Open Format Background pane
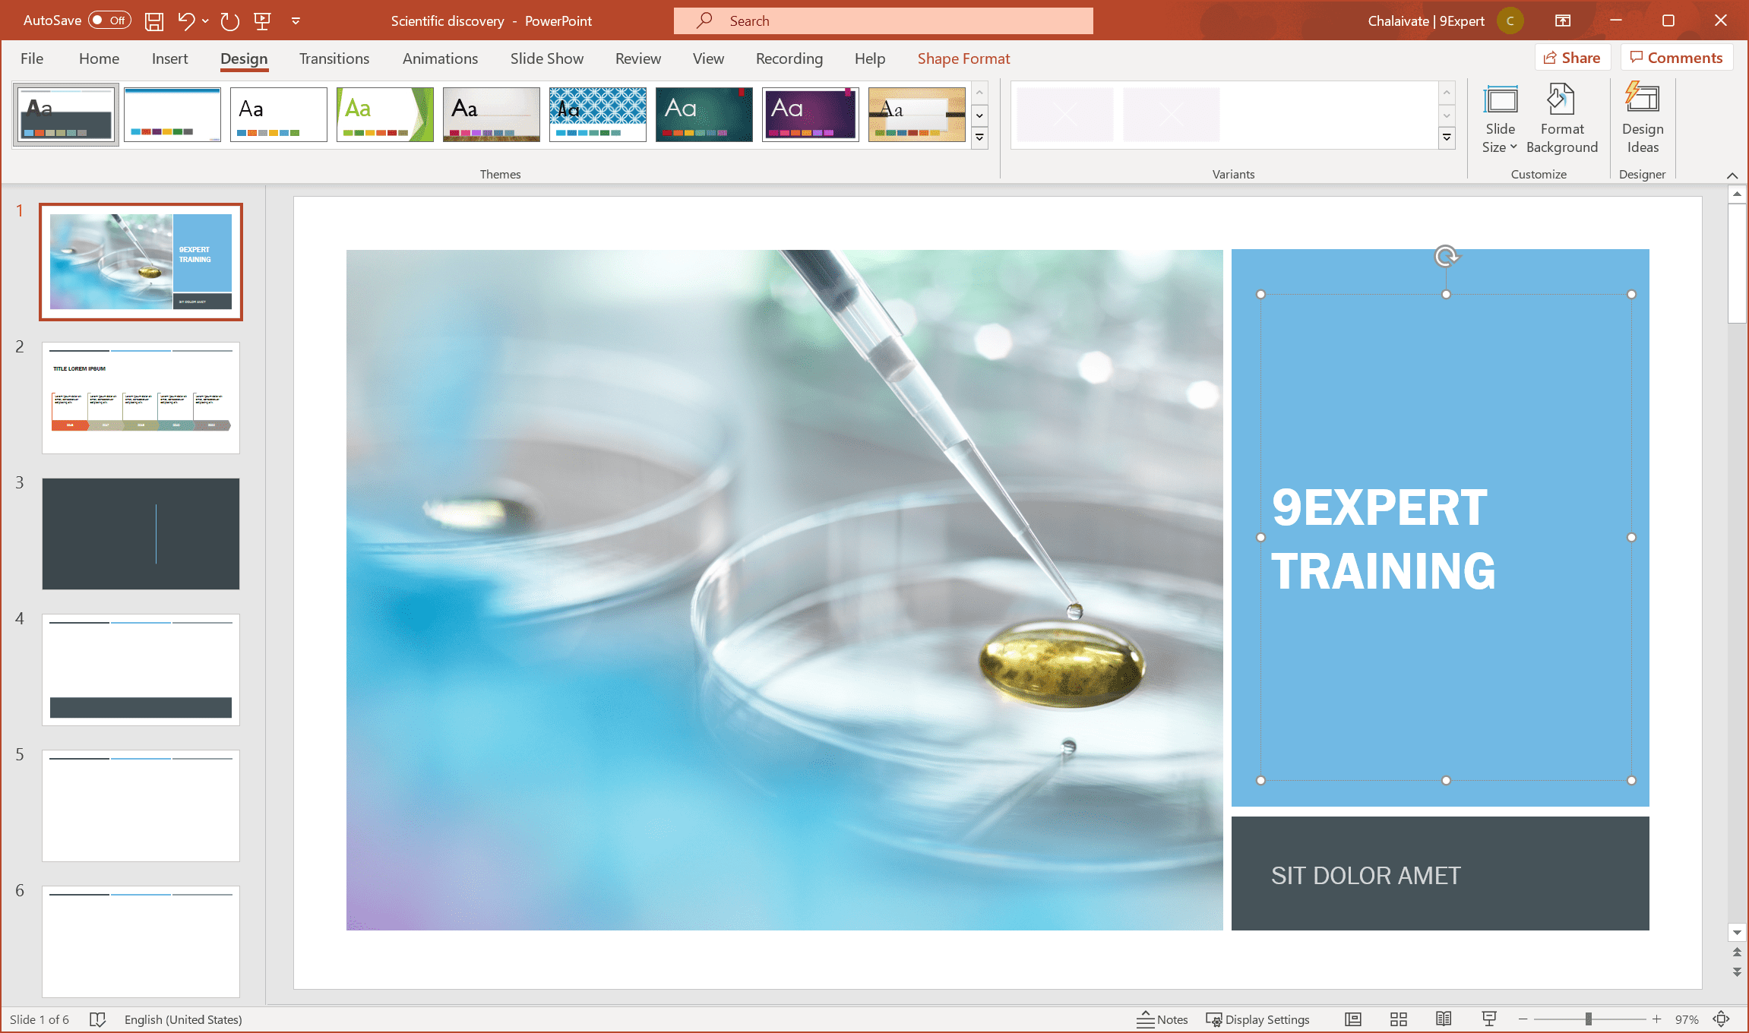Viewport: 1749px width, 1033px height. coord(1562,119)
